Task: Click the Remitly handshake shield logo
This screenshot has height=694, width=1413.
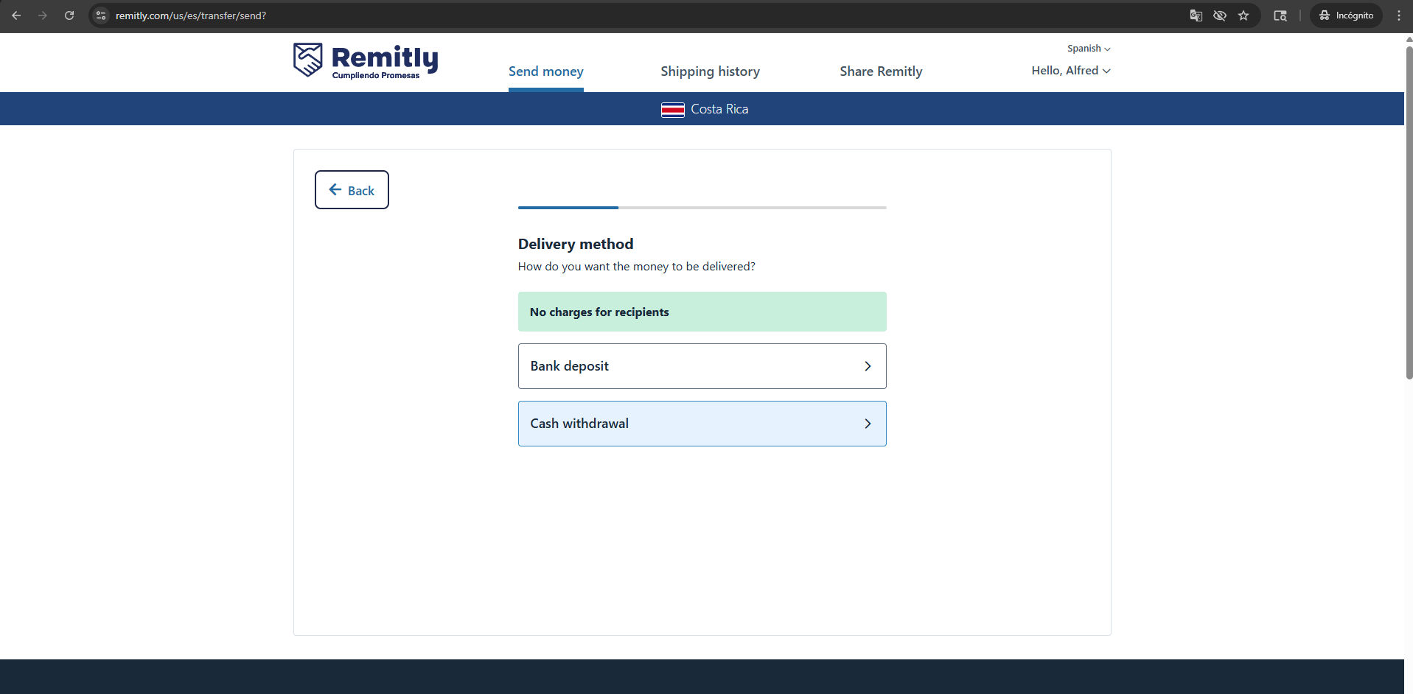Action: (307, 60)
